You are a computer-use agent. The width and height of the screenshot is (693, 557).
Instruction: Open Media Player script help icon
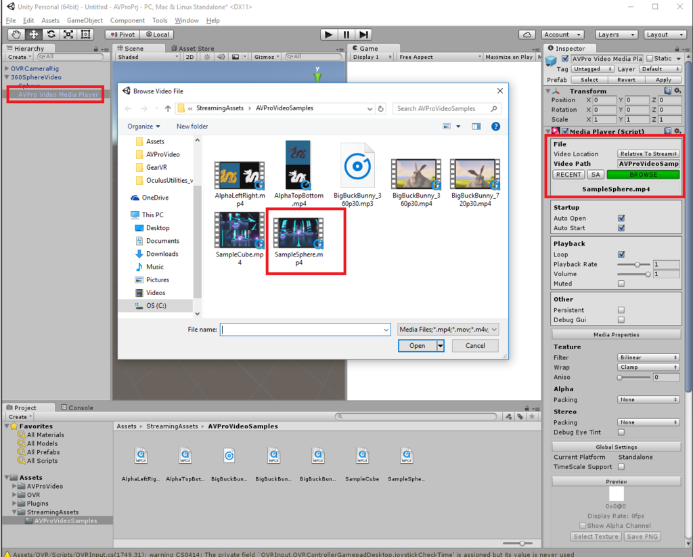point(668,131)
